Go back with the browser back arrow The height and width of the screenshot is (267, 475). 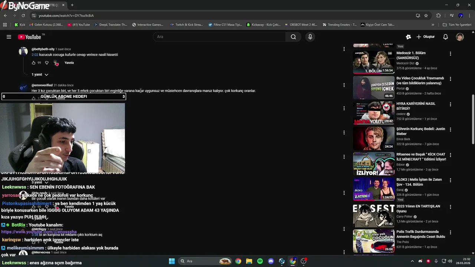tap(6, 16)
